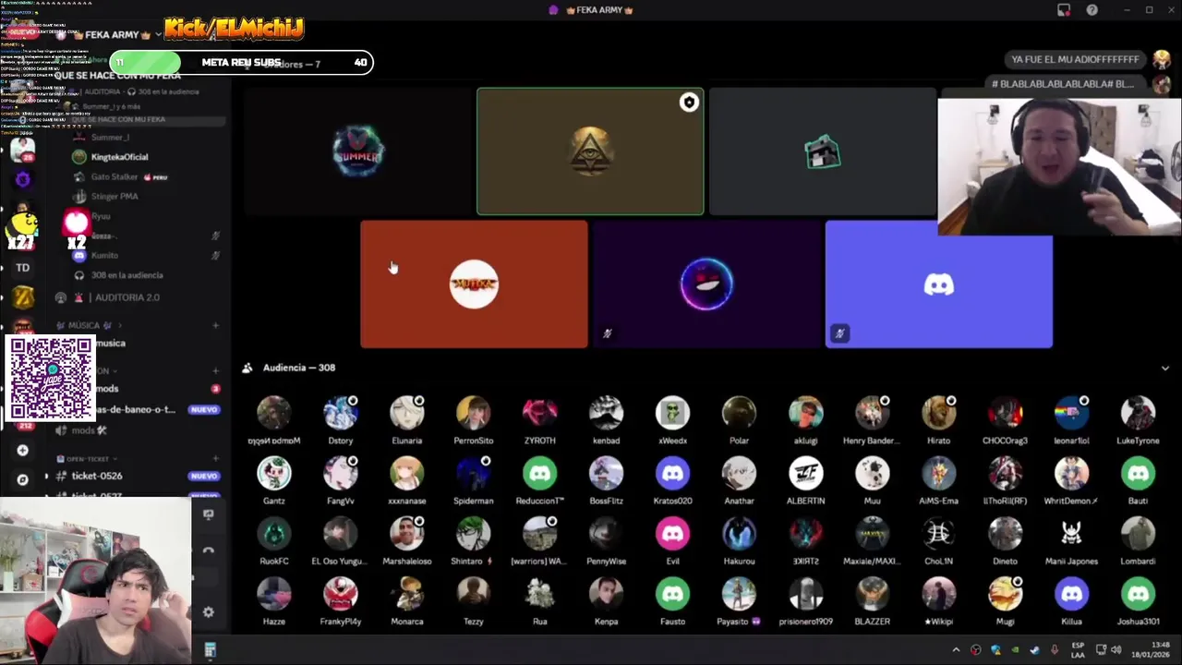Open the Discord help question-mark icon
Viewport: 1182px width, 665px height.
coord(1092,10)
